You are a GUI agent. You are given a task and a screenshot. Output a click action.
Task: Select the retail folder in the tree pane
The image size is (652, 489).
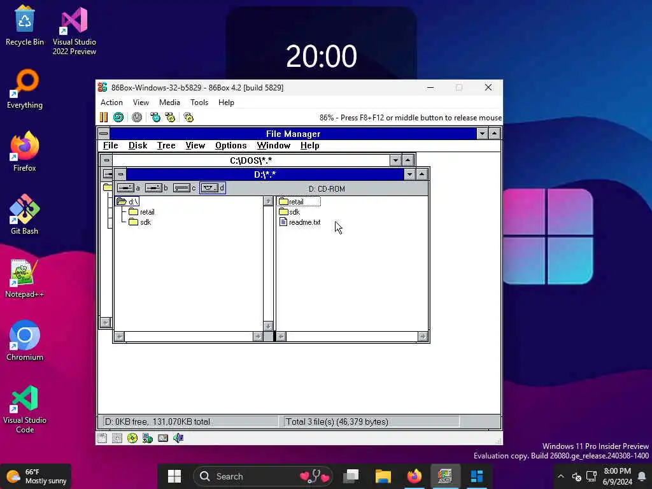coord(142,212)
